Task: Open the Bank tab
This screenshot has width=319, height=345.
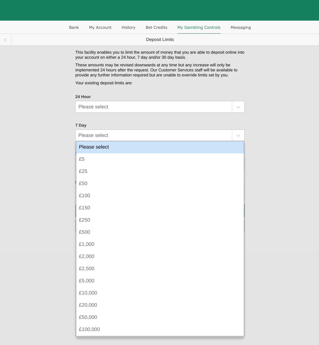Action: pos(74,27)
